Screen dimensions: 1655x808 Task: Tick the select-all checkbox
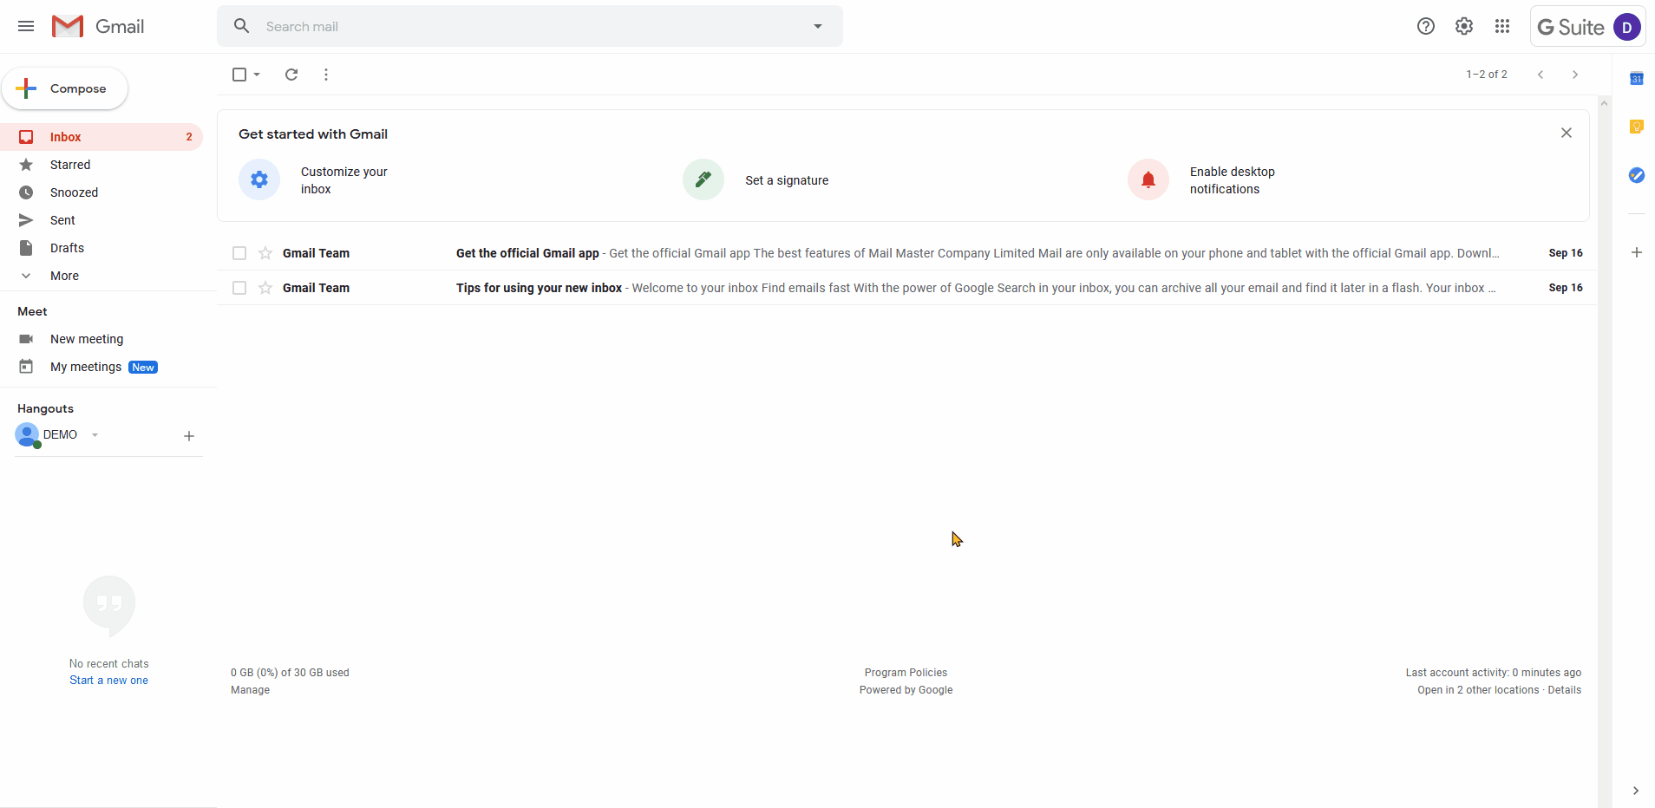[239, 75]
